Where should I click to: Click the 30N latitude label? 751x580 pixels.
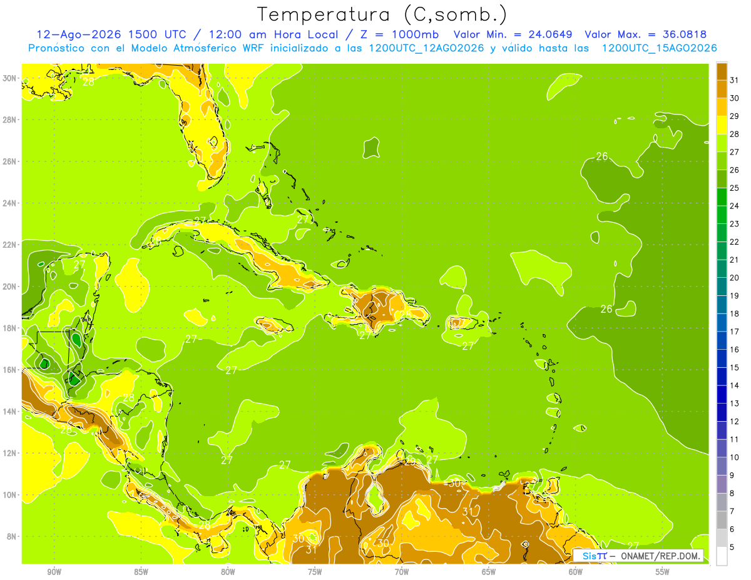[x=11, y=78]
